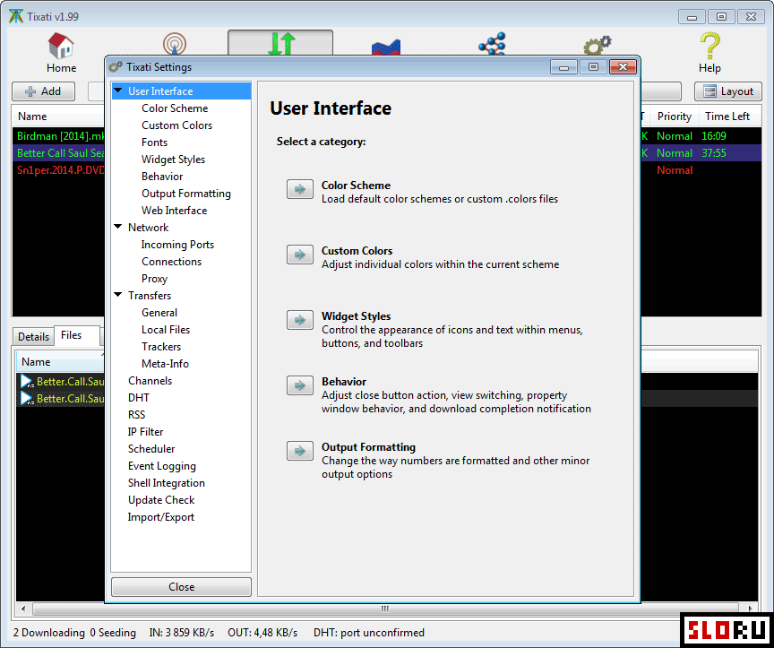Open General transfers settings
Viewport: 774px width, 648px height.
pyautogui.click(x=159, y=313)
